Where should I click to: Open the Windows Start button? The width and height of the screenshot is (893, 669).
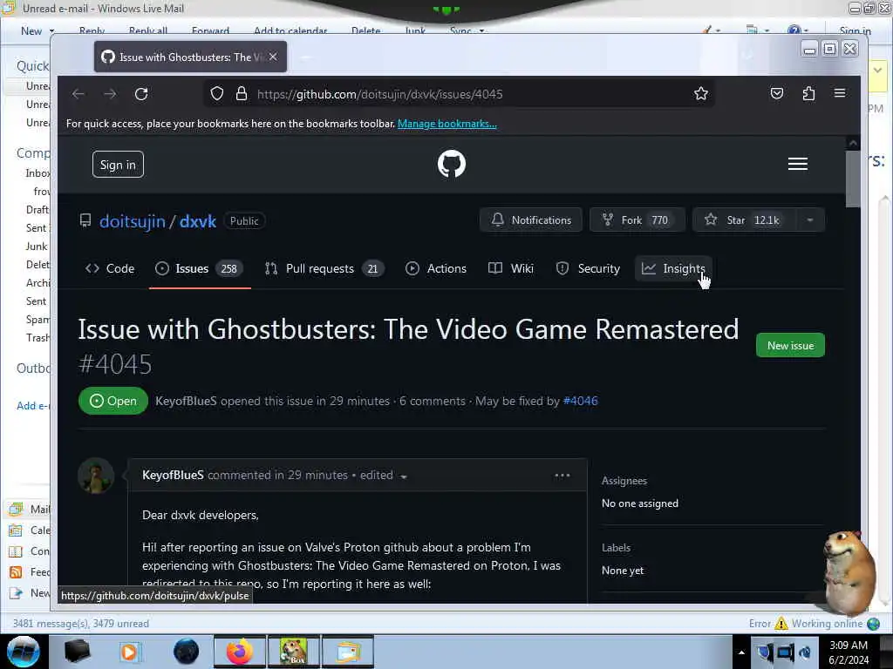tap(23, 652)
